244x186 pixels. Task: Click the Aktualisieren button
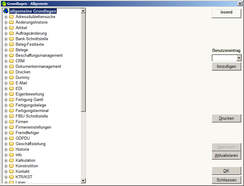[226, 155]
